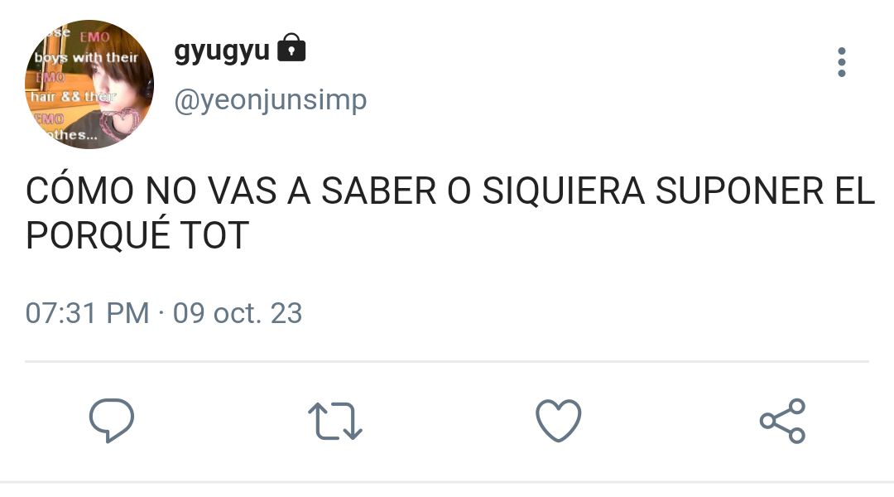Open the gyugyu display name link
This screenshot has height=497, width=894.
pos(222,51)
